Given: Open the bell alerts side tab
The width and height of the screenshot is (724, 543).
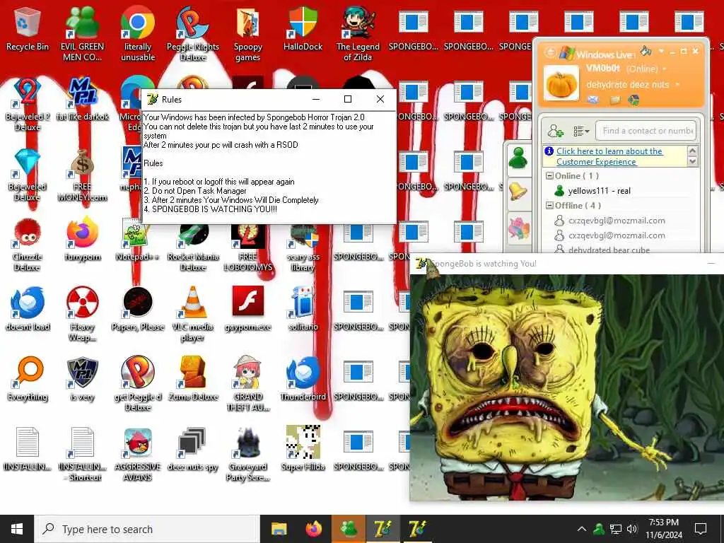Looking at the screenshot, I should click(x=518, y=192).
